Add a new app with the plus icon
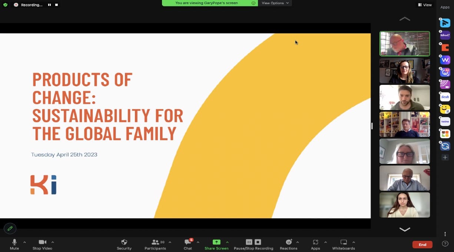Image resolution: width=454 pixels, height=252 pixels. point(445,157)
